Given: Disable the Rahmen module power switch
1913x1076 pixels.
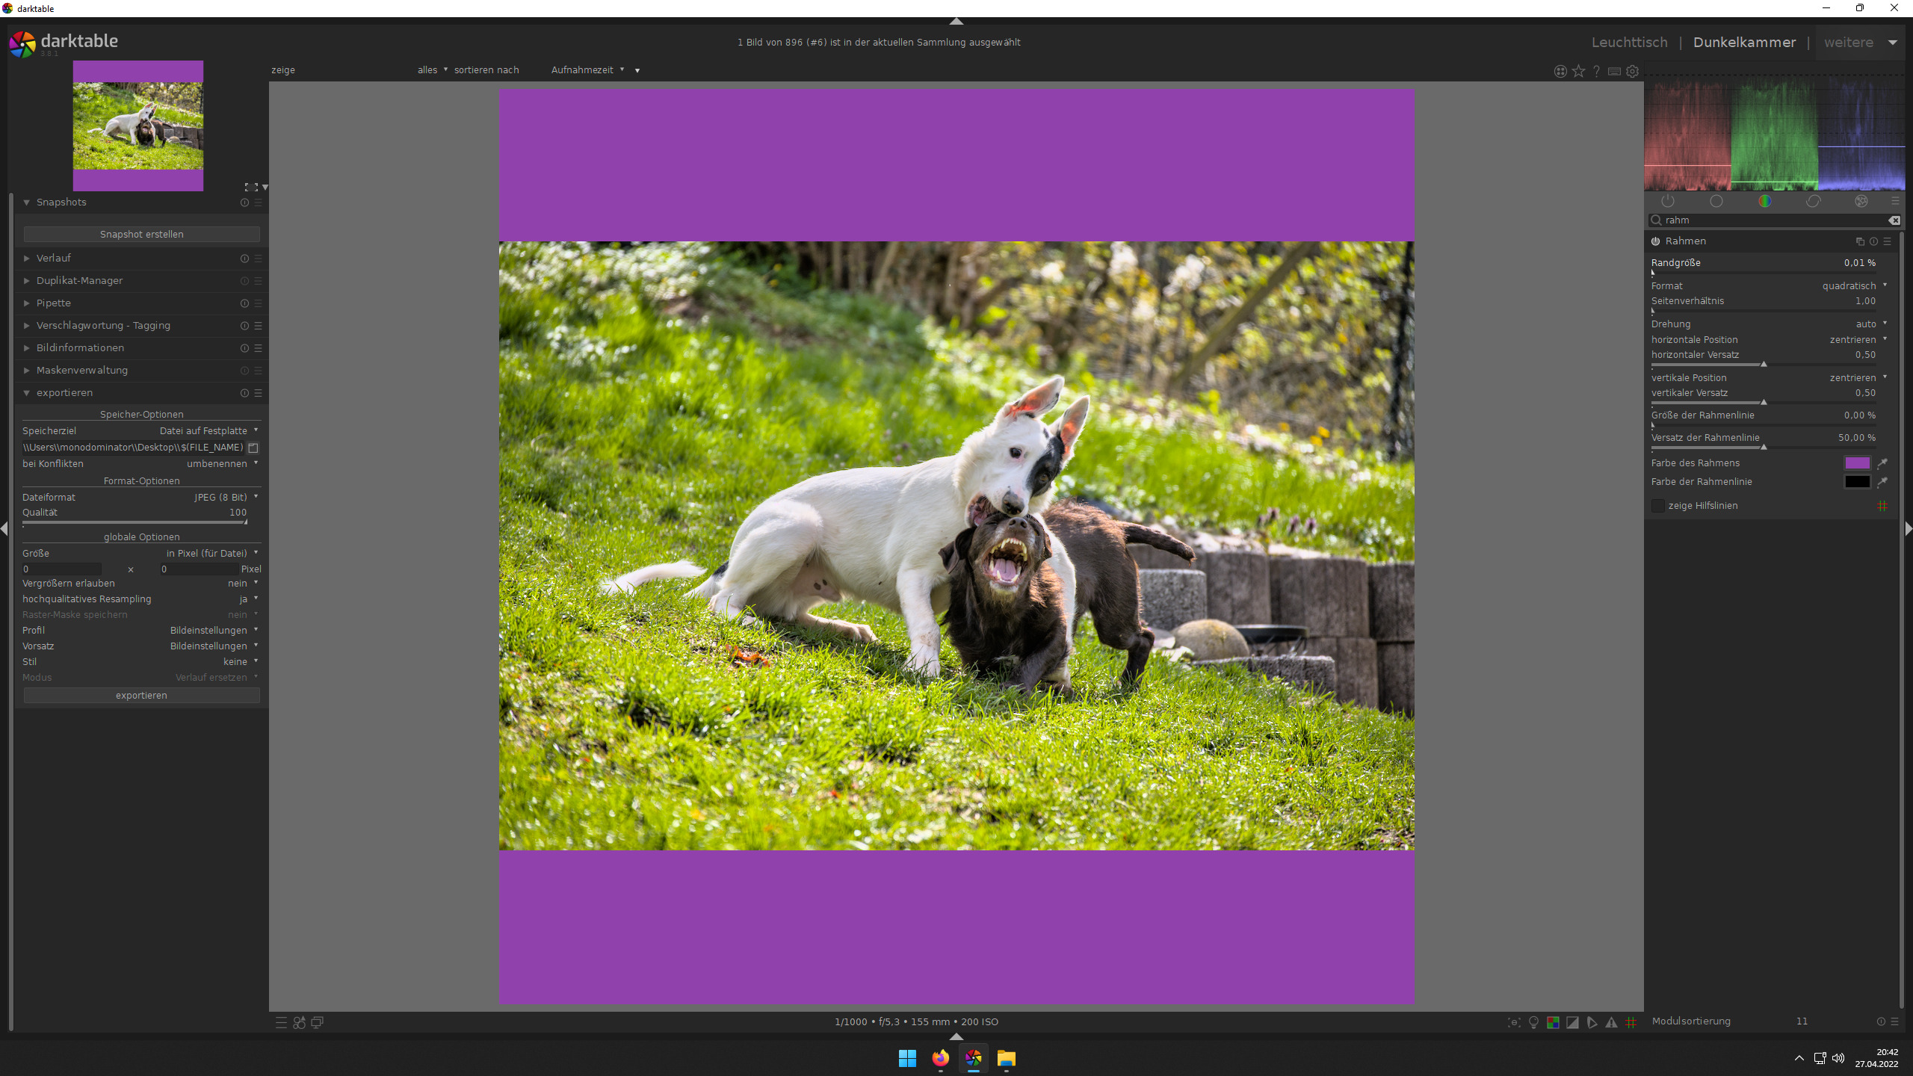Looking at the screenshot, I should click(1656, 241).
